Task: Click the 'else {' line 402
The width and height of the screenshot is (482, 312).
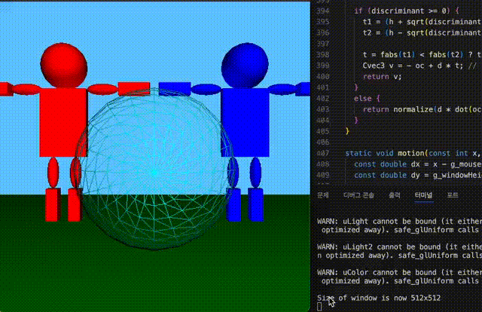Action: pyautogui.click(x=367, y=99)
